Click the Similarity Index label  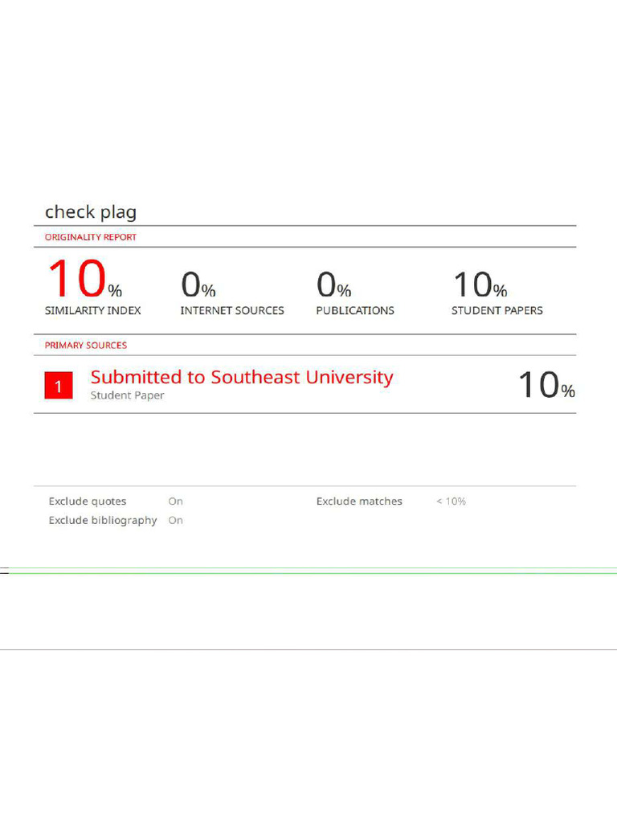[92, 310]
